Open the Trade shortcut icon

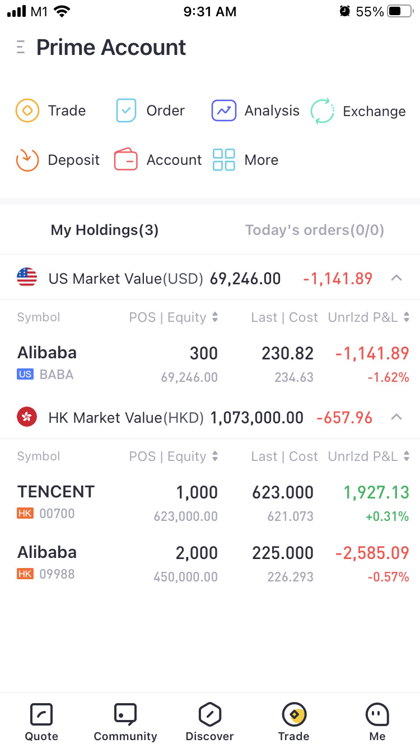coord(27,110)
